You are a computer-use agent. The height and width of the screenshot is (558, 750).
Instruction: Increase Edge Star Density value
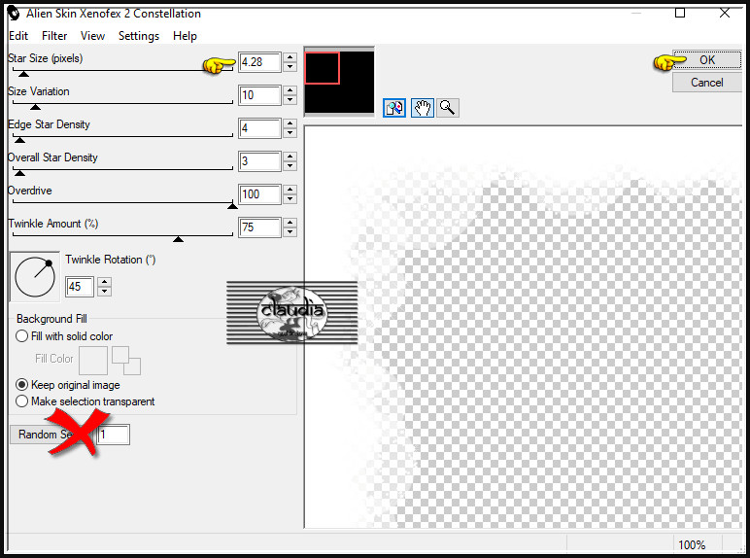pos(290,123)
